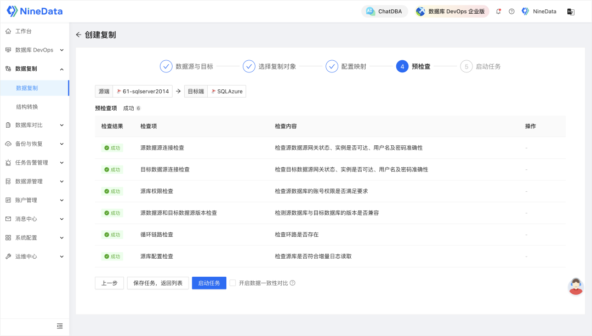Click step 1 数据源与目标 in progress stepper

click(186, 66)
